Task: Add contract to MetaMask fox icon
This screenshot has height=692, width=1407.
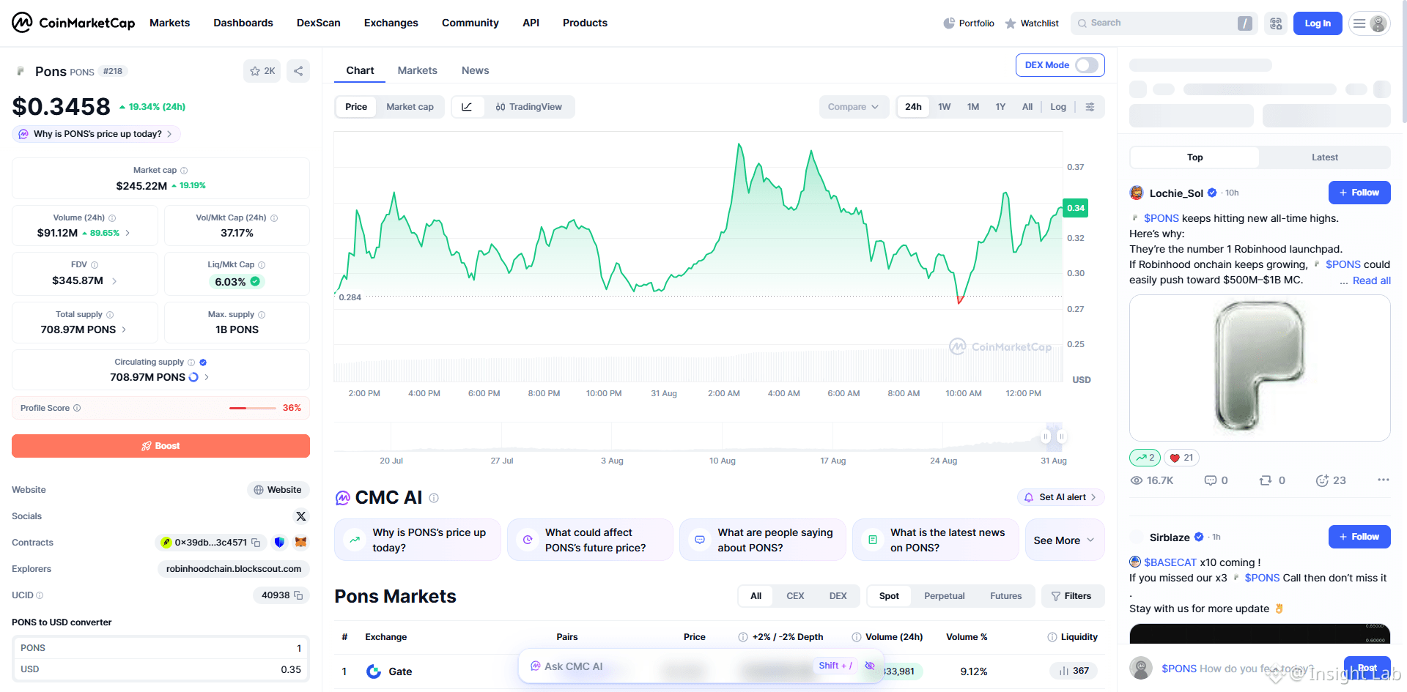Action: 300,543
